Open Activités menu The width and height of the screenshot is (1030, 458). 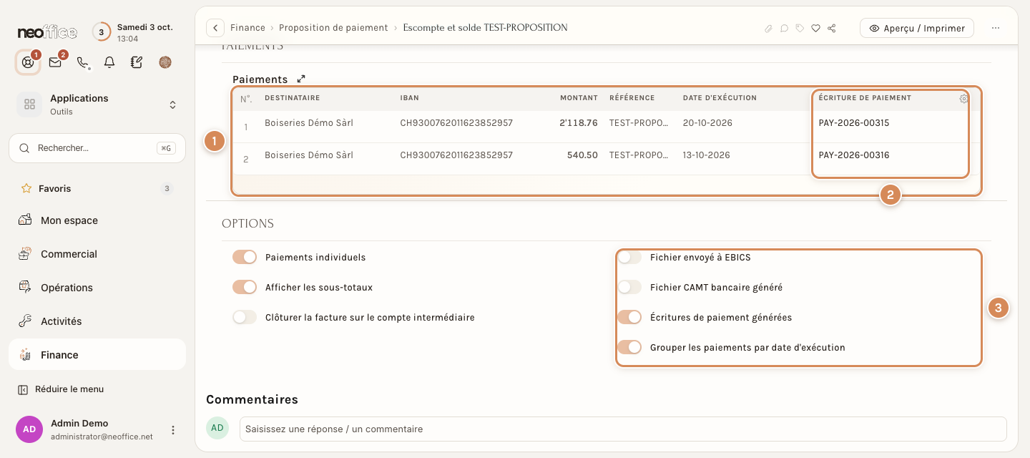tap(97, 321)
